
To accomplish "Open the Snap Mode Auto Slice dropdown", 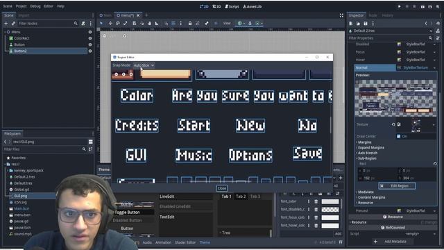I will (144, 65).
